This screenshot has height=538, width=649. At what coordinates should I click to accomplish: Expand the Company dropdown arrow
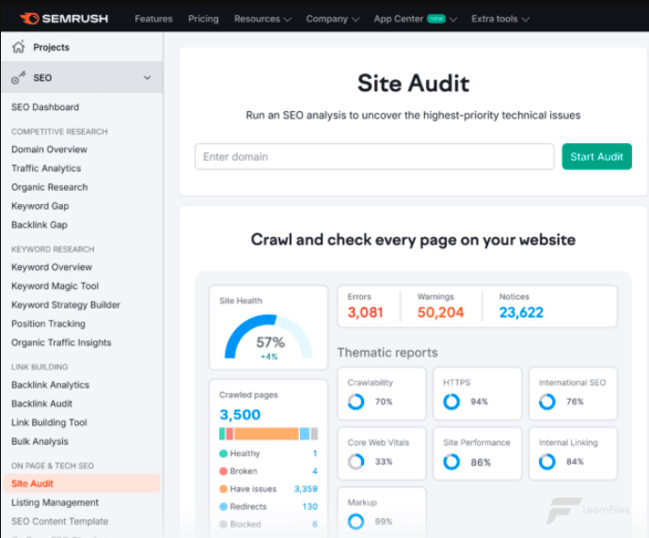coord(356,20)
